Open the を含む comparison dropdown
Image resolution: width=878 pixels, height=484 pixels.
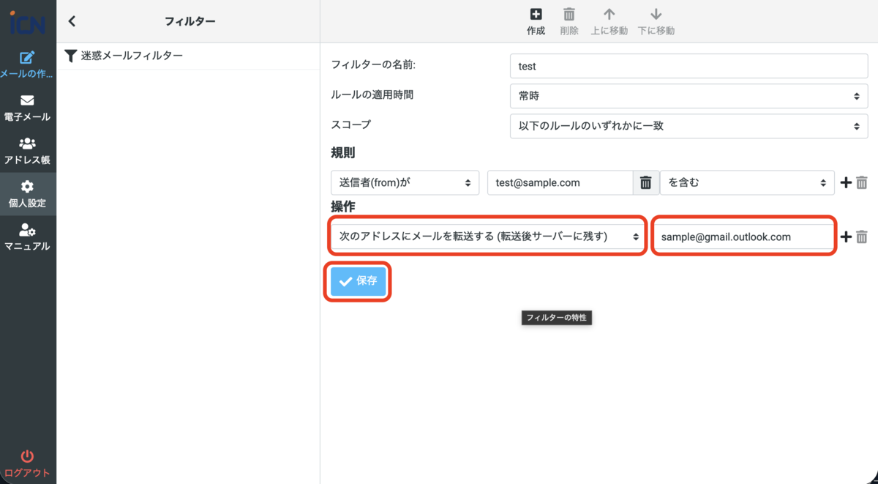point(747,182)
